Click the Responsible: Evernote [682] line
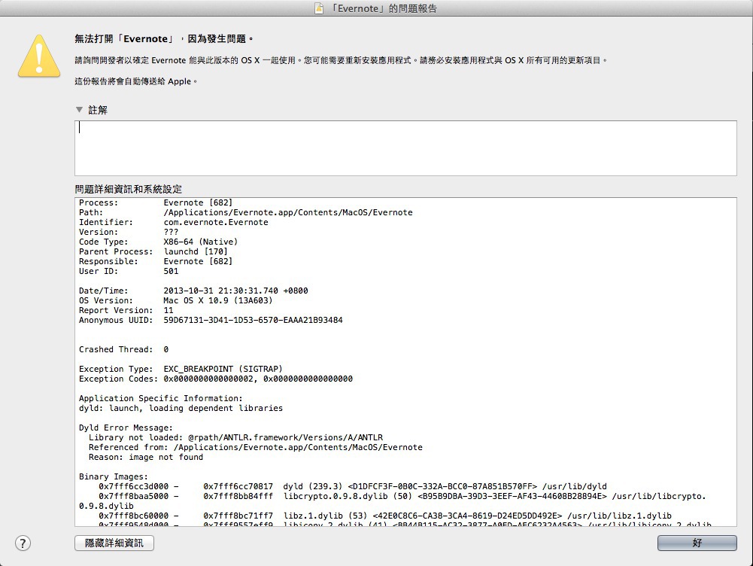Viewport: 753px width, 566px height. (x=156, y=261)
